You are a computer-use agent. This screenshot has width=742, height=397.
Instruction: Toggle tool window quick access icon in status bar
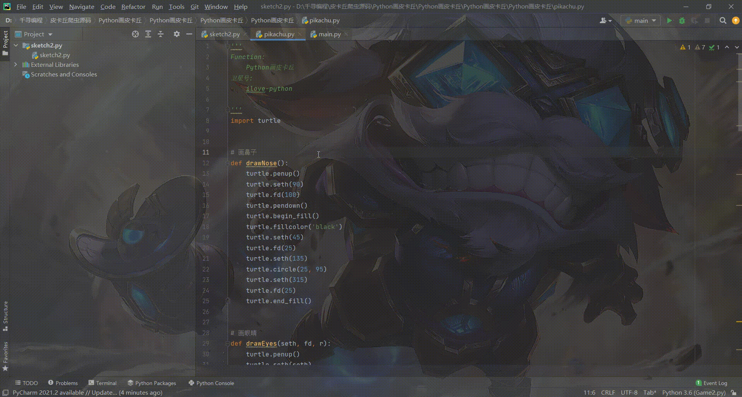(x=5, y=392)
